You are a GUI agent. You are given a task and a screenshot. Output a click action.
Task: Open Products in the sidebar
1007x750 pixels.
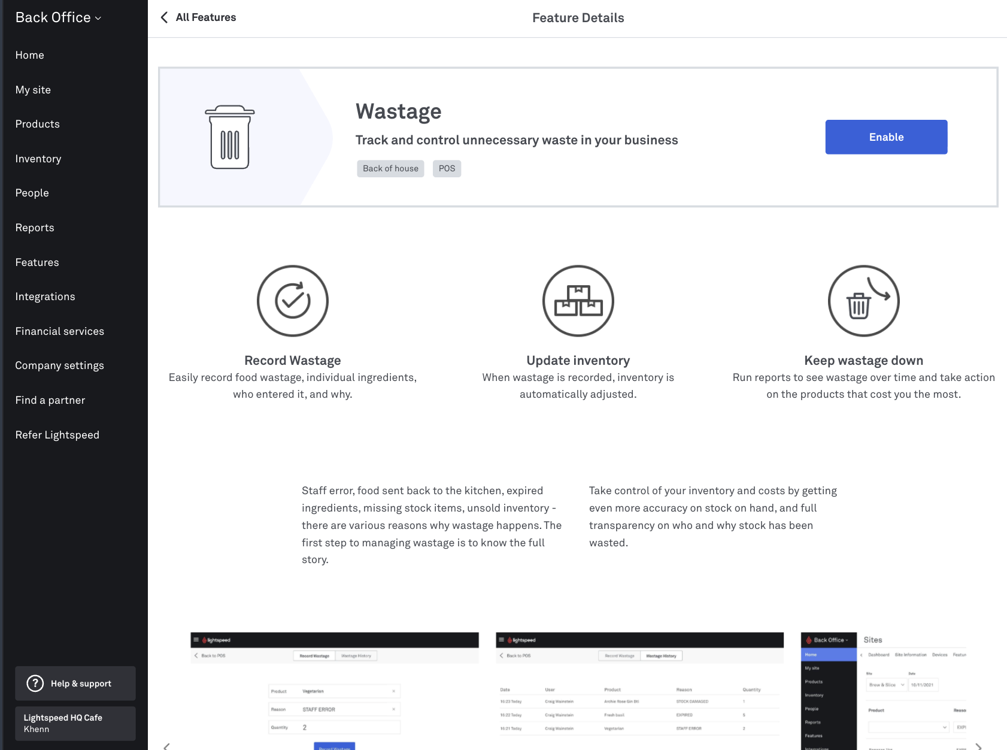(x=38, y=124)
